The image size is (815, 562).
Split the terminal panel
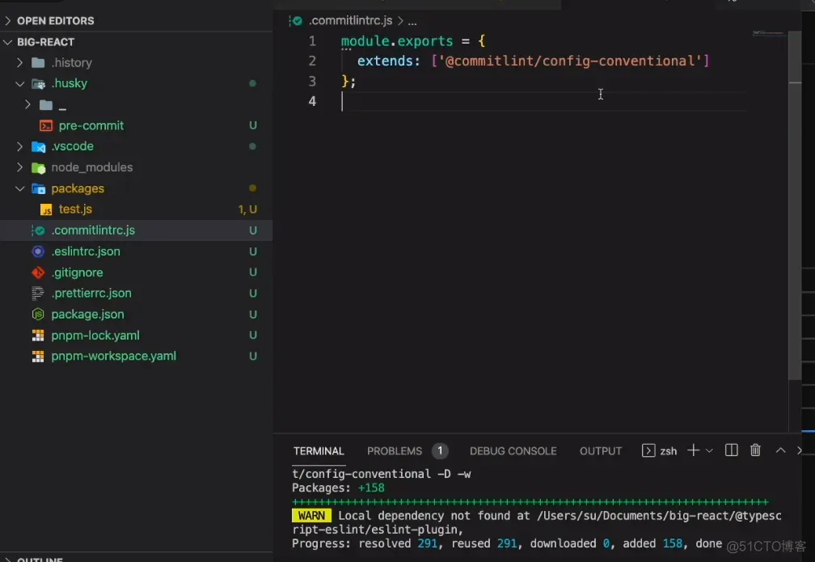click(x=731, y=450)
